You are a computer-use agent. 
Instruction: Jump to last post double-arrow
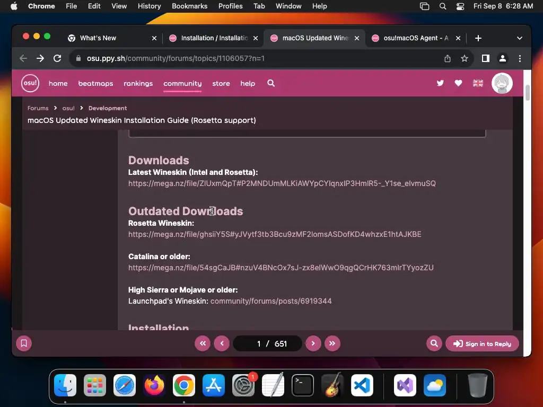332,343
